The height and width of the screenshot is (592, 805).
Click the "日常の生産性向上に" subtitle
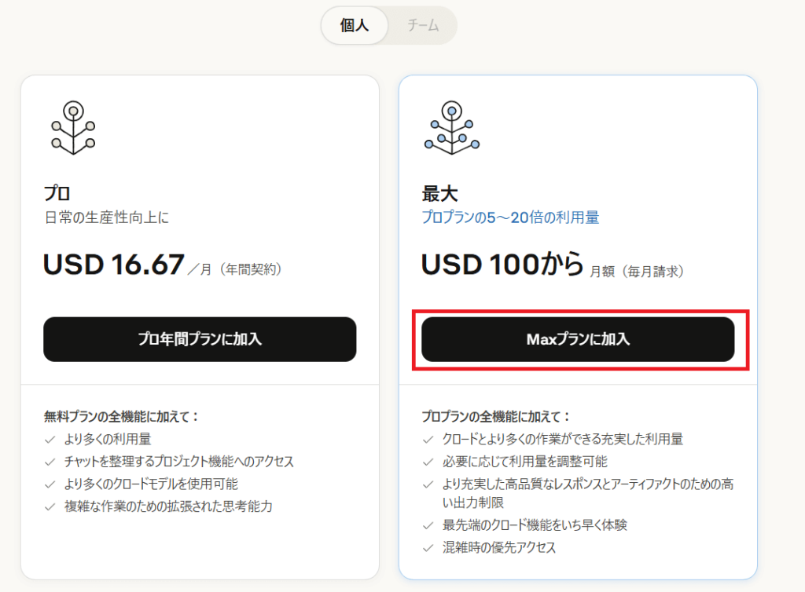[x=105, y=217]
